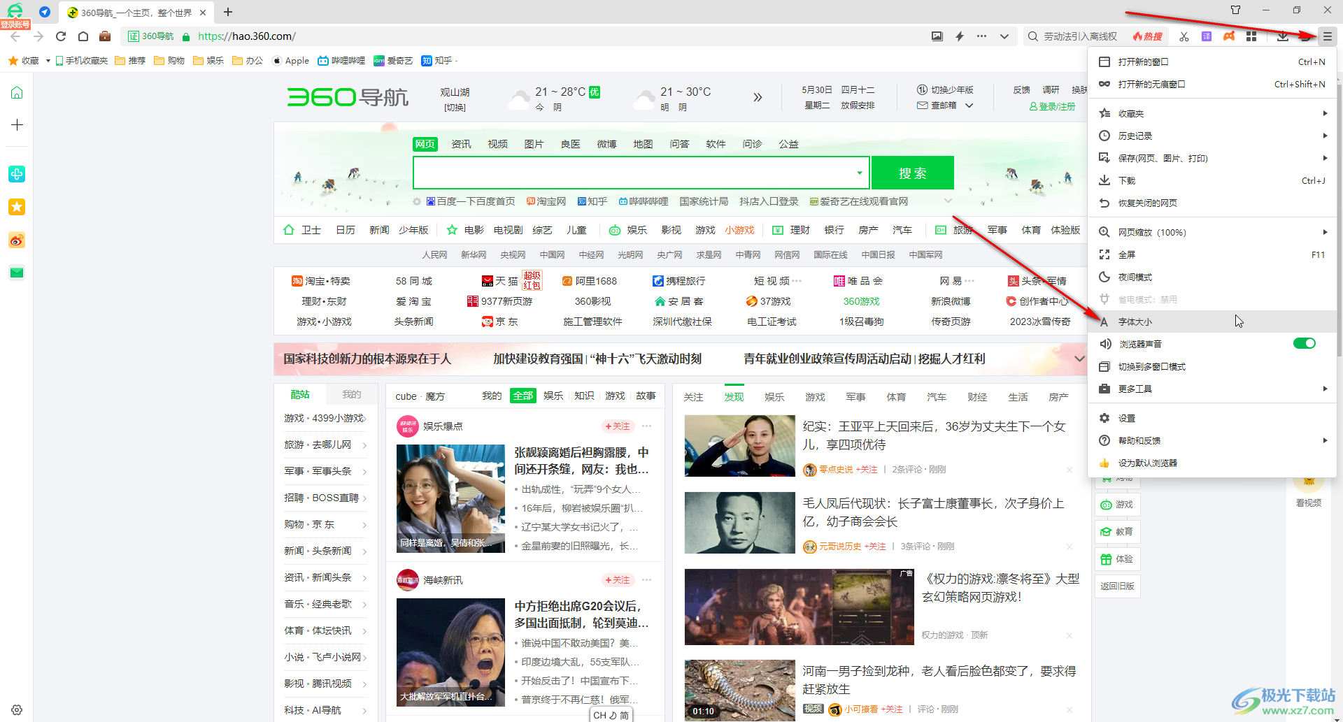Viewport: 1343px width, 722px height.
Task: Click the 登录/注册 link
Action: click(x=1053, y=106)
